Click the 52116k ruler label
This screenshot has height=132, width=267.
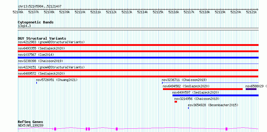174,12
